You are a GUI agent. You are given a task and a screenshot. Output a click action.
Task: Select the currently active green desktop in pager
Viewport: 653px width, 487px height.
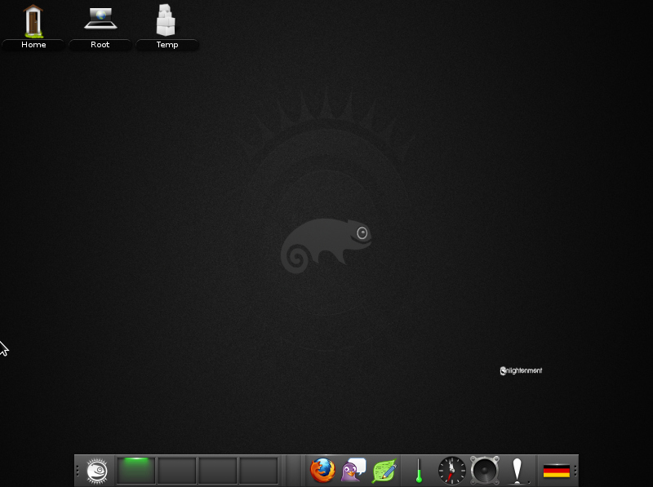pos(135,471)
